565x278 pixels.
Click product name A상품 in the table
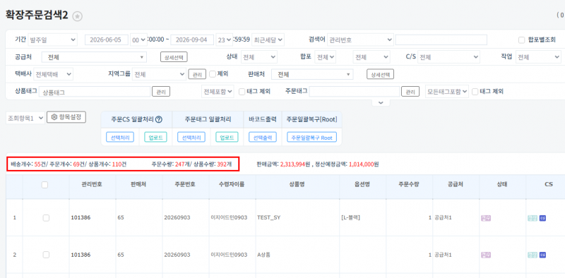[x=263, y=255]
